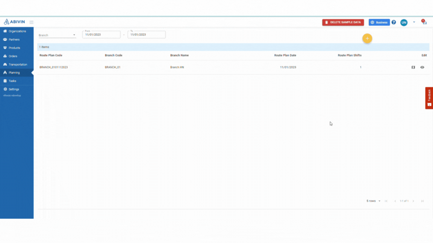This screenshot has width=433, height=243.
Task: Click the 11/01/2023 route plan date cell
Action: pos(288,67)
